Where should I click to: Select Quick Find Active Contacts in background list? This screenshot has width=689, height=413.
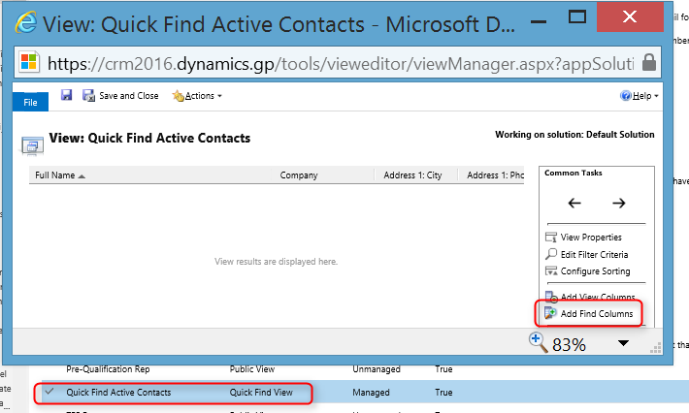coord(118,393)
